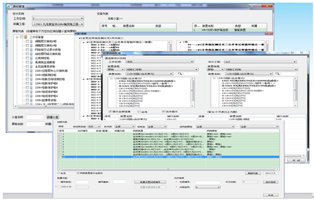Click the left magnifier search icon
This screenshot has height=201, width=314.
click(x=180, y=74)
